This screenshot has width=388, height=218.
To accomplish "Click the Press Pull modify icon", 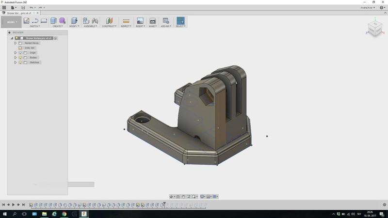I will (74, 21).
